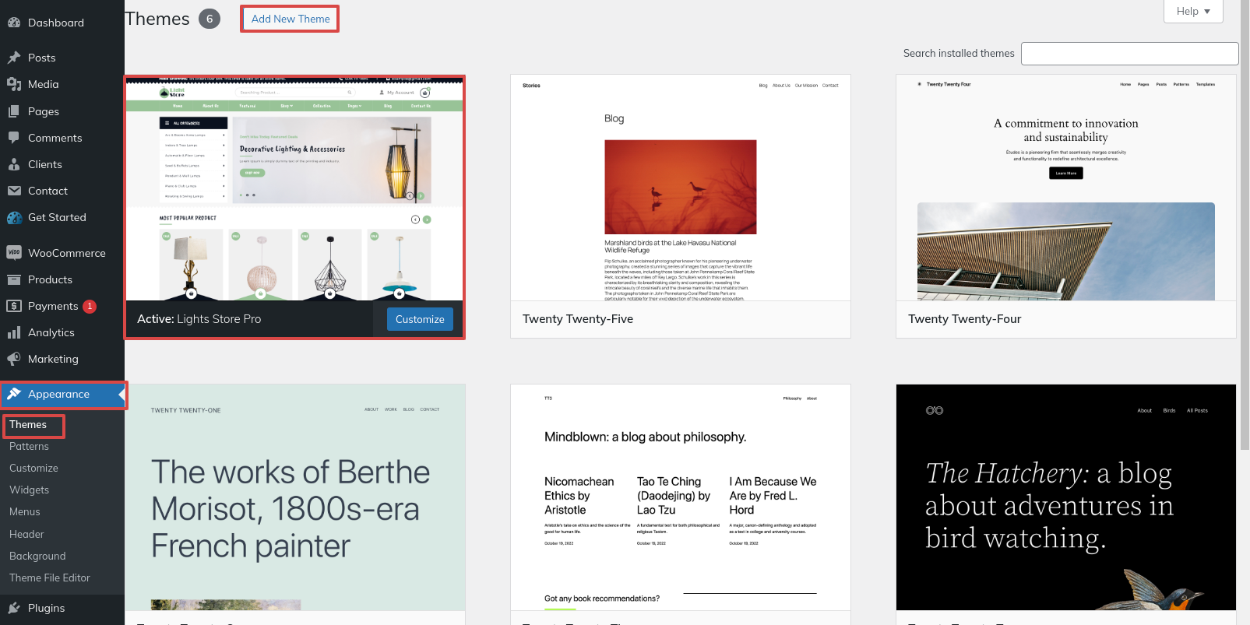Click the Clients people icon
This screenshot has height=625, width=1250.
coord(14,164)
